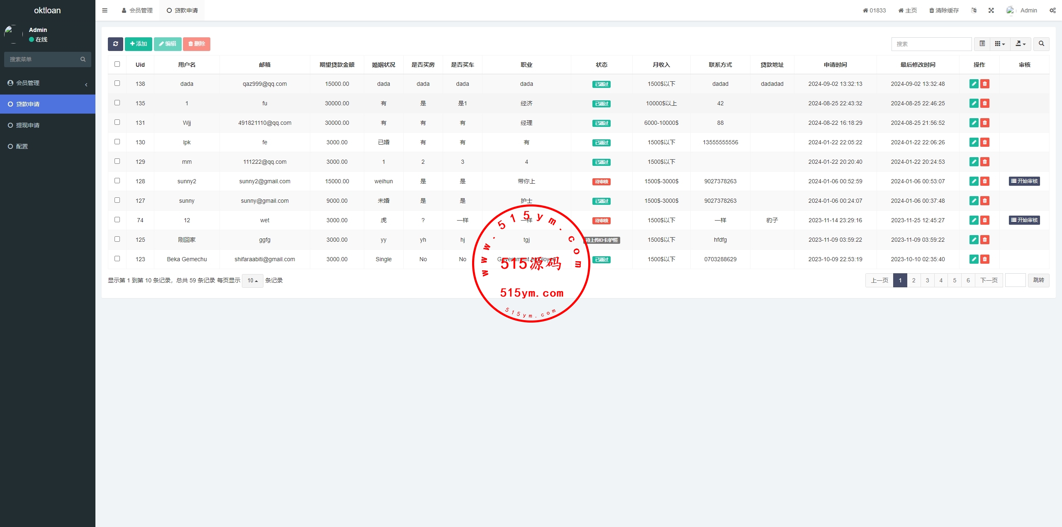Tick the checkbox for row Uid 135

(117, 103)
